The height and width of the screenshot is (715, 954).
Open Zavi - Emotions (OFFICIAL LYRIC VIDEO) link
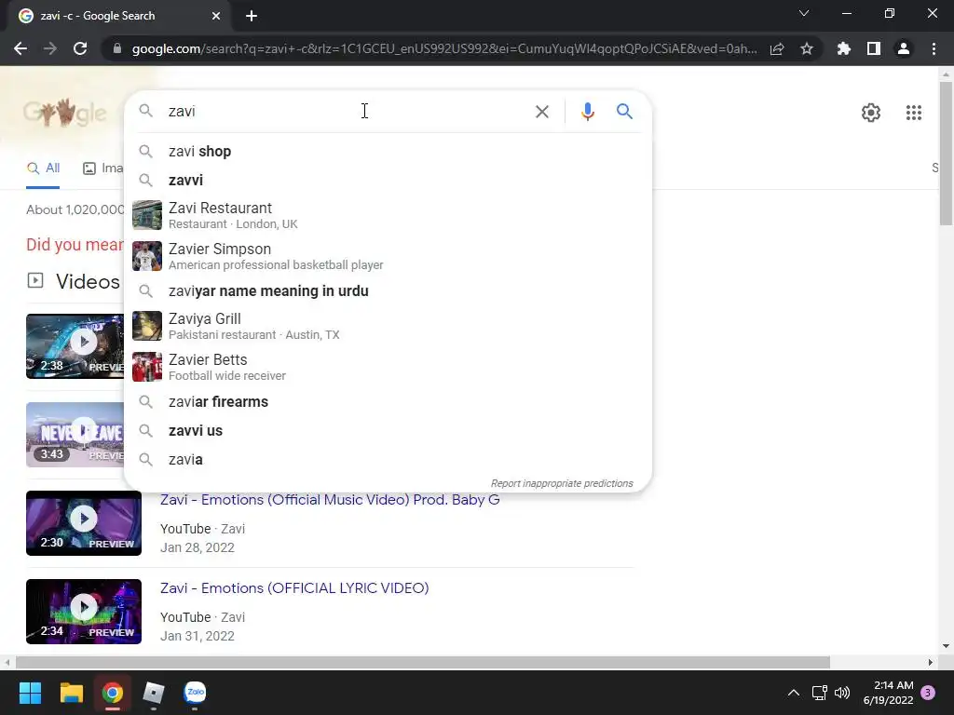pos(294,588)
